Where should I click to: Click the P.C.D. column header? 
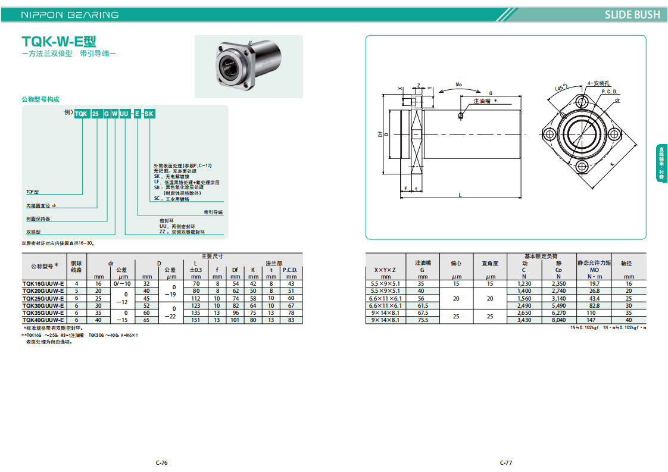(290, 270)
